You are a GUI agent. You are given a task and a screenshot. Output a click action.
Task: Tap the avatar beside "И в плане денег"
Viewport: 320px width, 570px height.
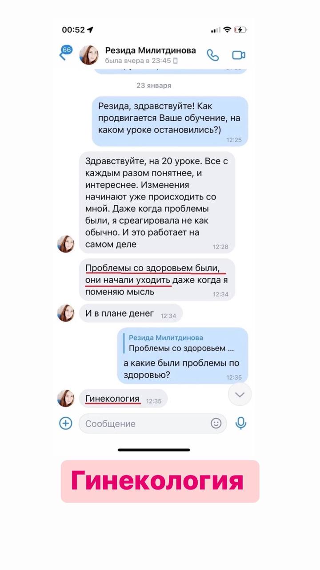point(66,313)
